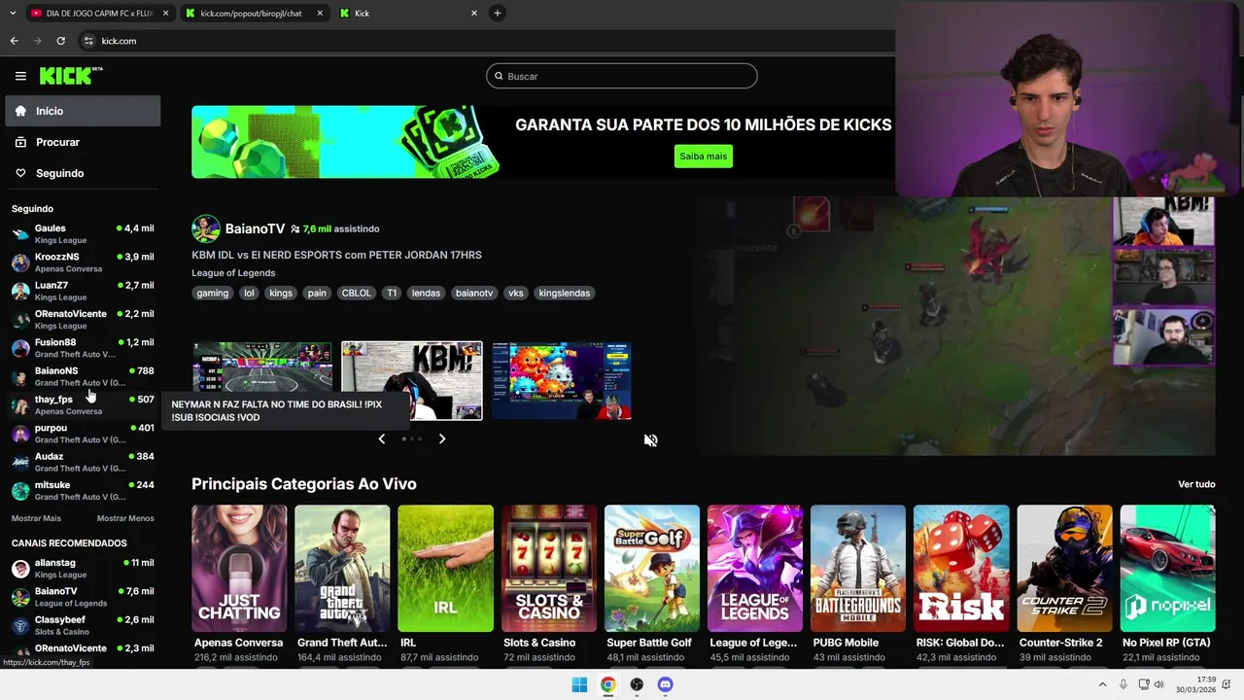This screenshot has height=700, width=1244.
Task: Open third featured slots stream thumbnail
Action: coord(562,380)
